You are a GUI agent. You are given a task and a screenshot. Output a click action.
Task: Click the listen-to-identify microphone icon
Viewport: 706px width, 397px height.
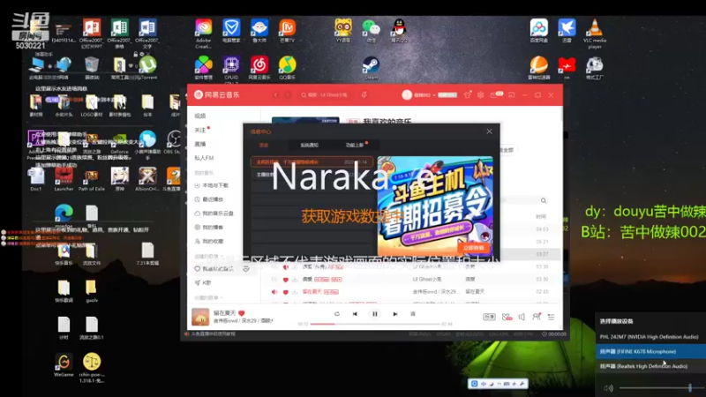pyautogui.click(x=364, y=95)
